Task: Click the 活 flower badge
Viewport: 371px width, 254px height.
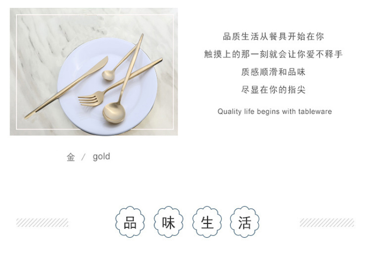Action: (x=245, y=222)
